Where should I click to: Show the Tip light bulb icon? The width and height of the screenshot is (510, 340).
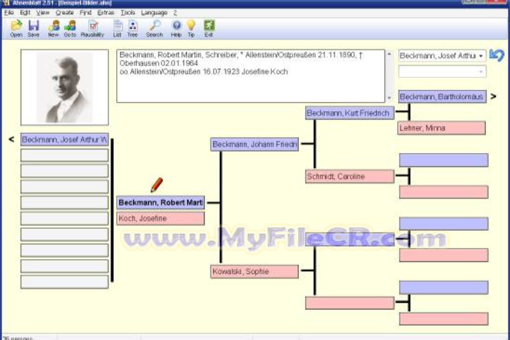pyautogui.click(x=191, y=28)
